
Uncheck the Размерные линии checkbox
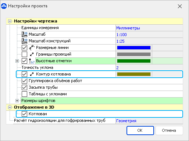(24, 47)
